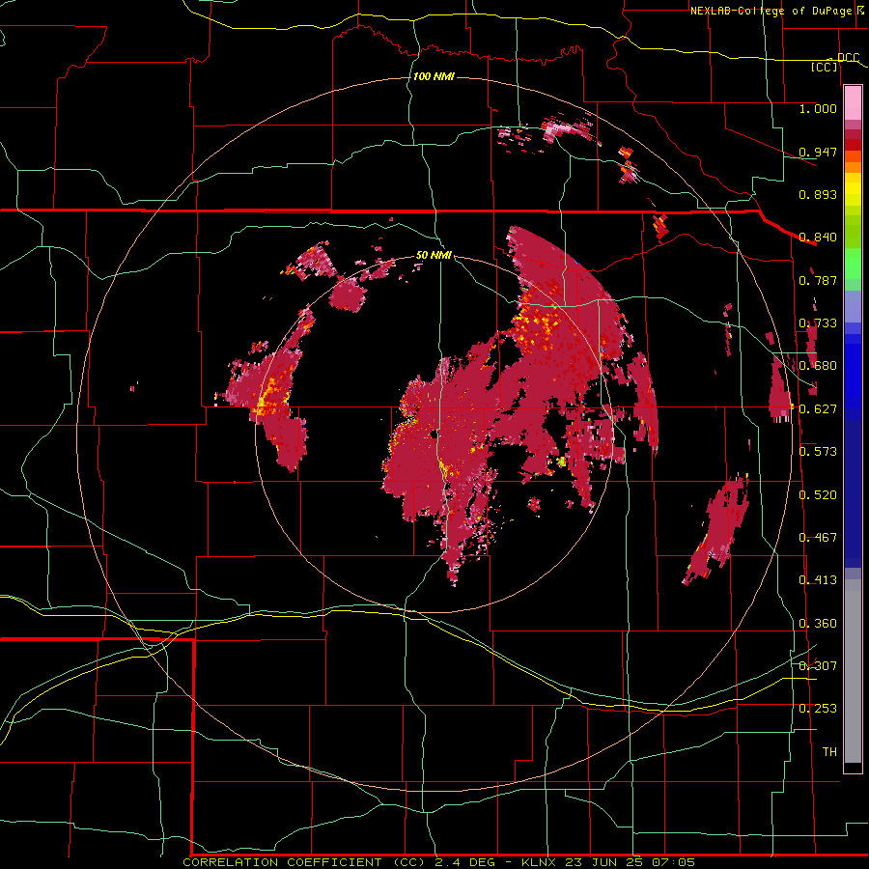869x869 pixels.
Task: Click the 0.680 scale value
Action: pyautogui.click(x=818, y=366)
